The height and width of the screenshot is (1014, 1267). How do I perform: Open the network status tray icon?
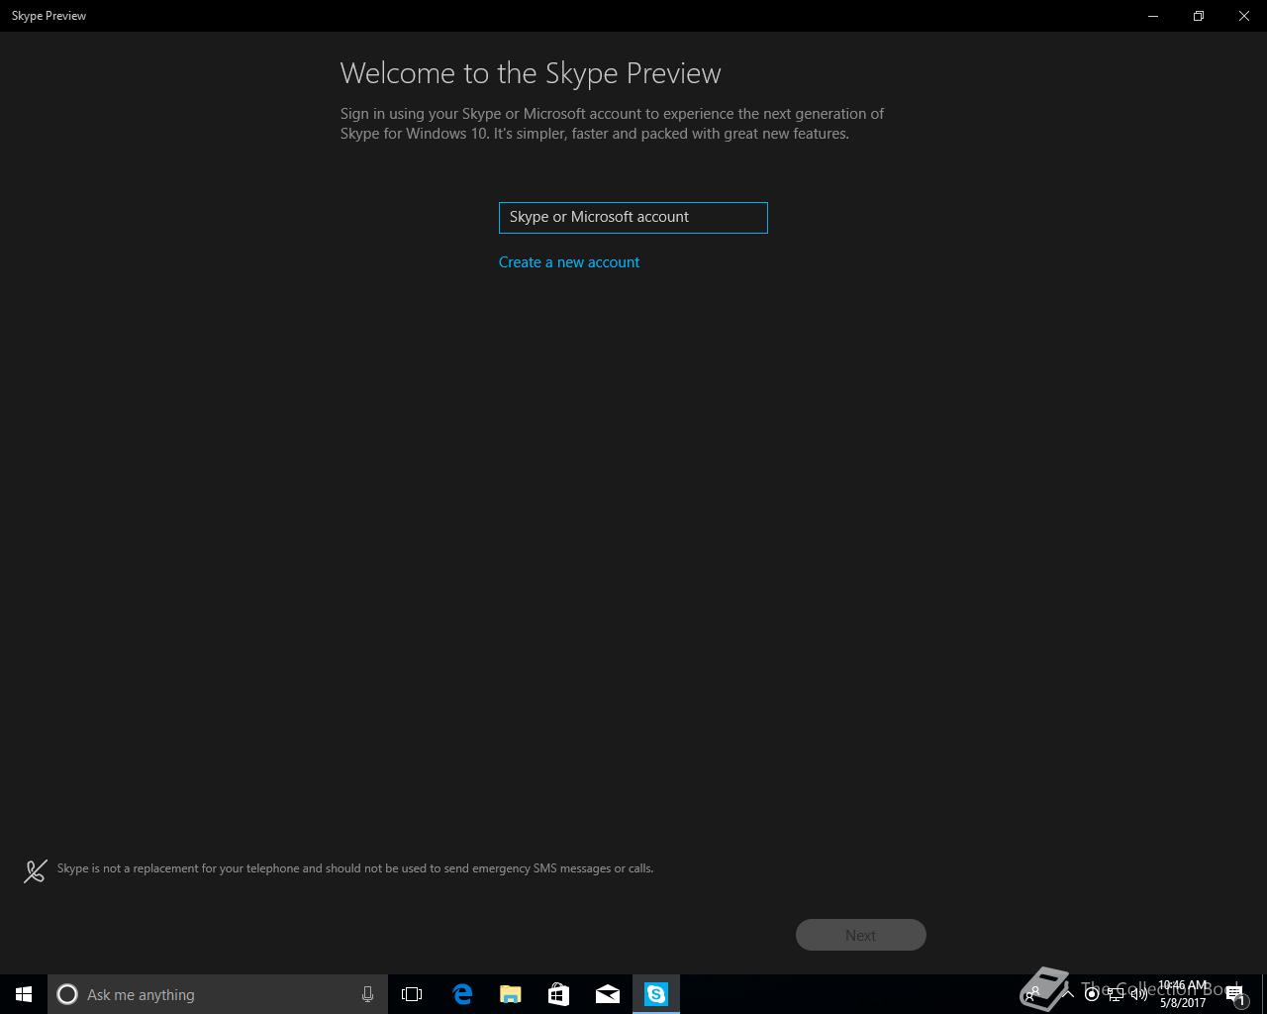1116,994
